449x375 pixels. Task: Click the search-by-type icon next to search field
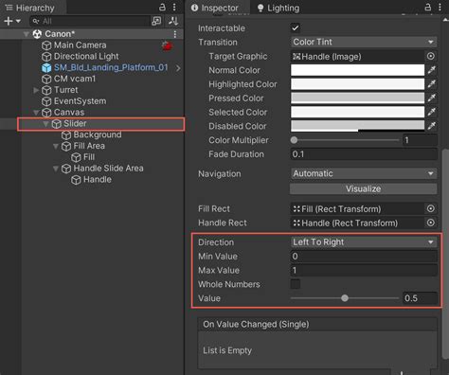(156, 21)
